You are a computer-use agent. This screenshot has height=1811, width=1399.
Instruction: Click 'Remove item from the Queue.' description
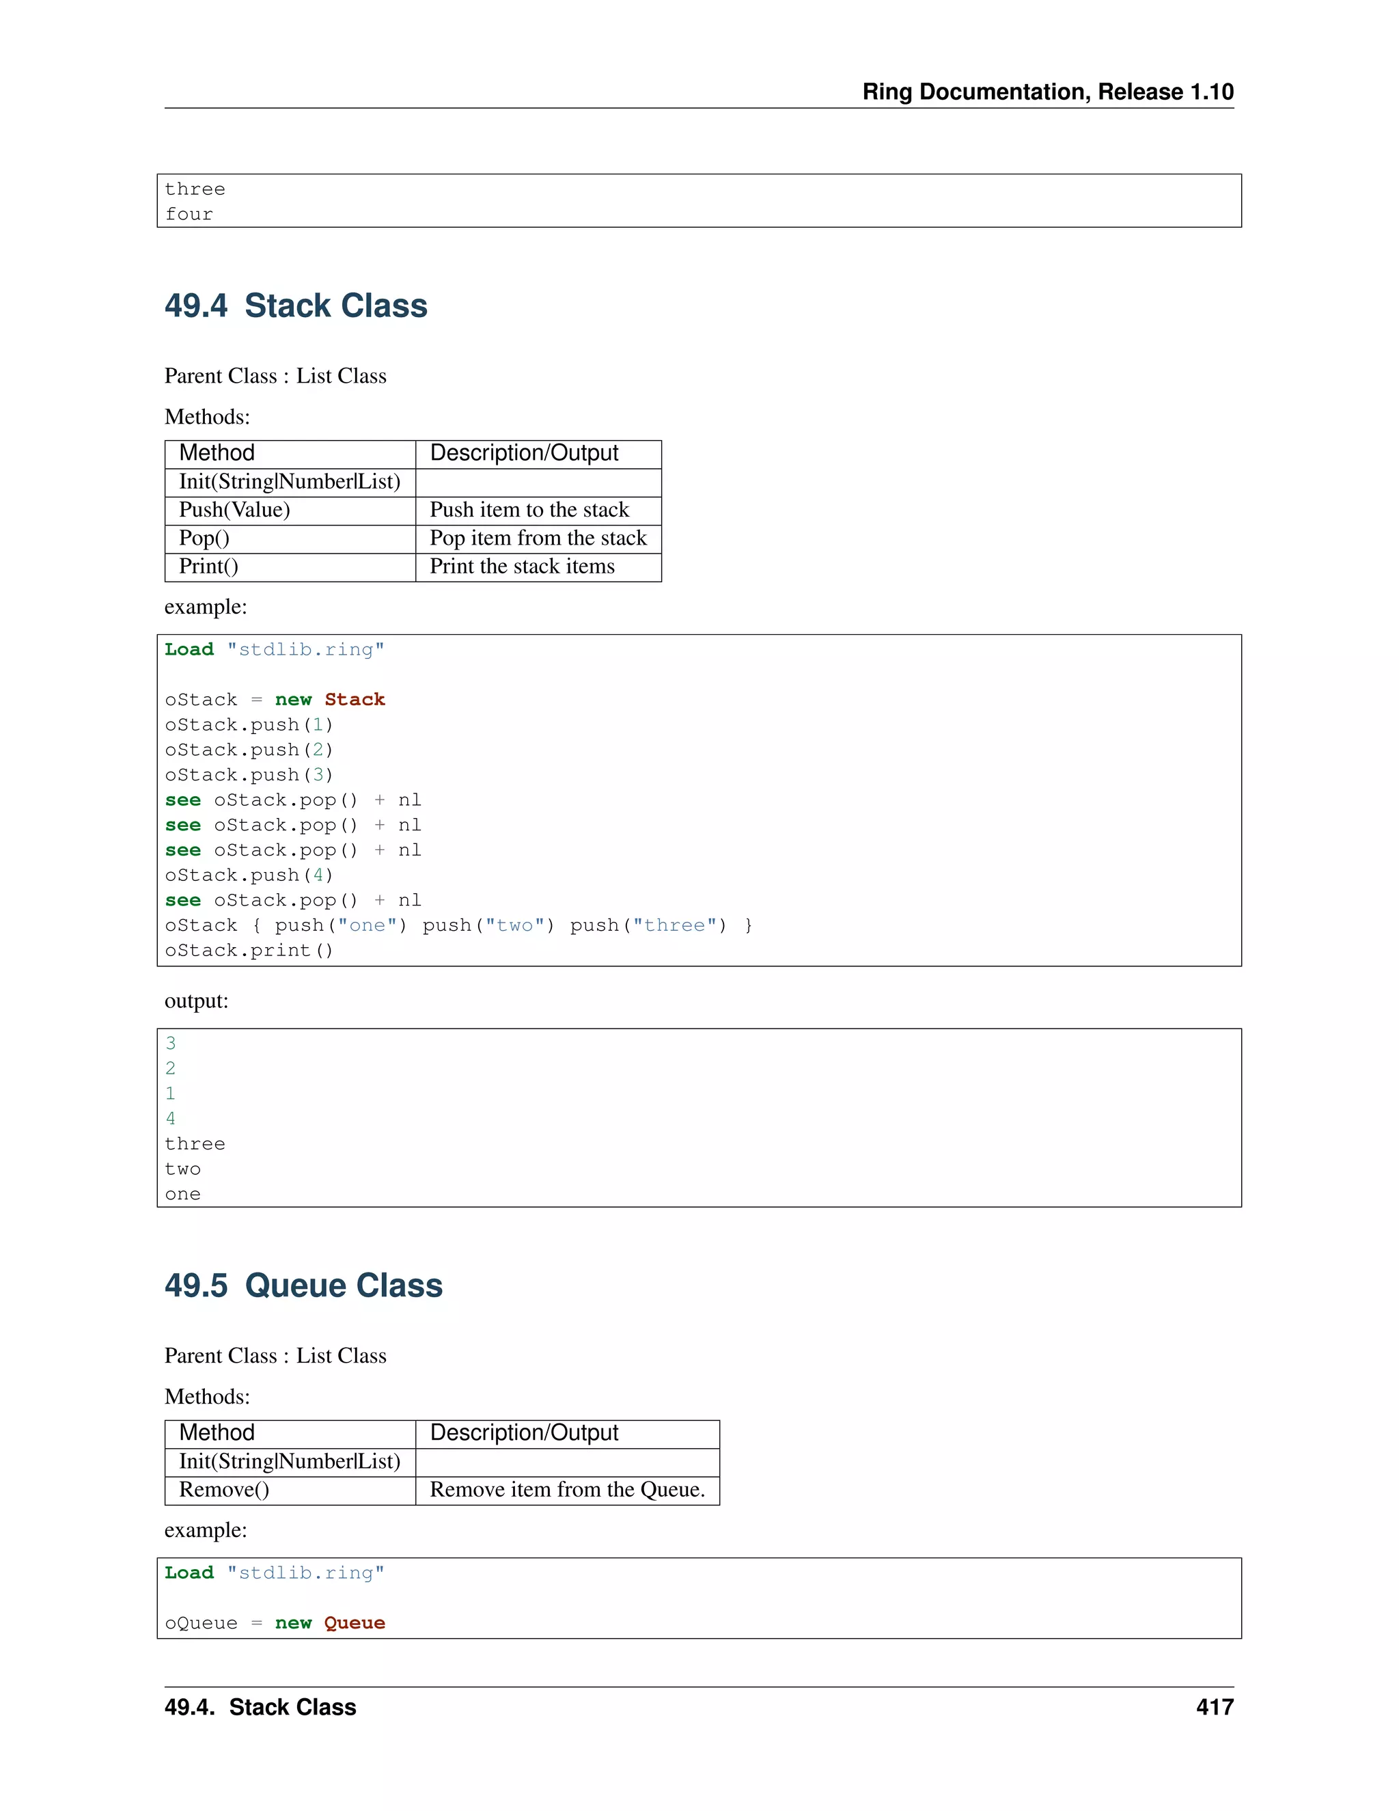pyautogui.click(x=567, y=1489)
